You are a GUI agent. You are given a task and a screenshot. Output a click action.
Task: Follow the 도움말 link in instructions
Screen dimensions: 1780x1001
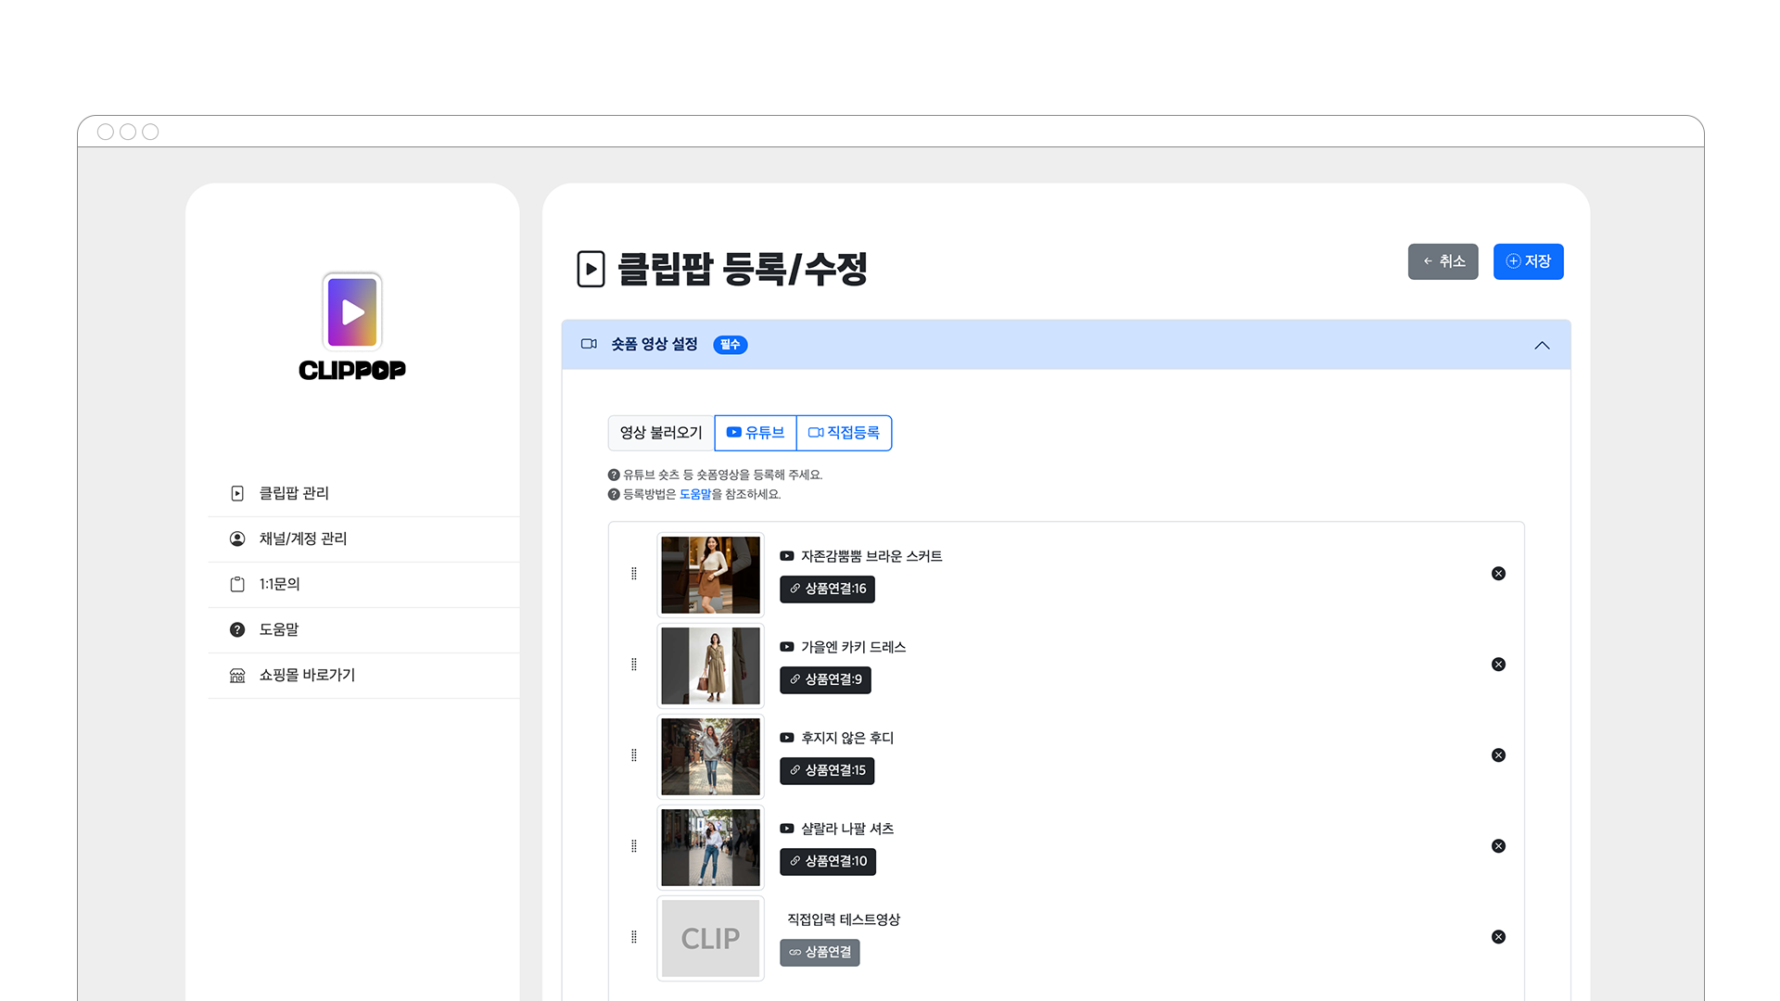coord(694,494)
